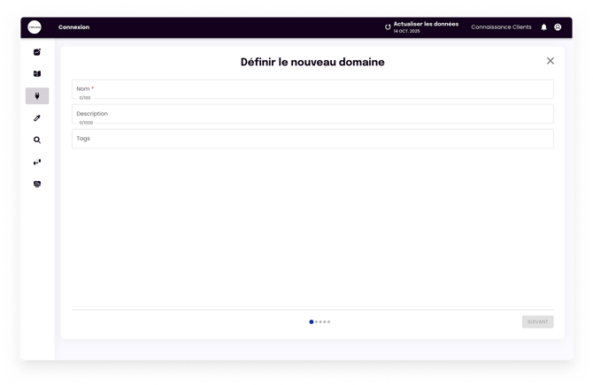Open the bottom monitor sidebar icon

tap(37, 185)
